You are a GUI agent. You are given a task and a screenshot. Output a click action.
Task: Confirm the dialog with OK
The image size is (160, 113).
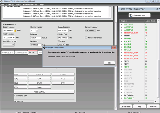[x=109, y=63]
